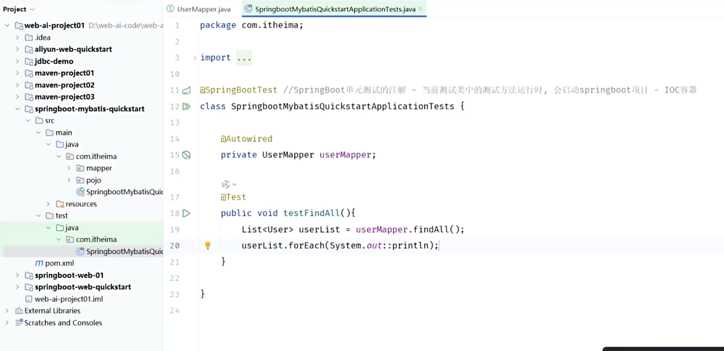Image resolution: width=724 pixels, height=351 pixels.
Task: Click the web-ai-project01.iml file icon
Action: coord(29,299)
